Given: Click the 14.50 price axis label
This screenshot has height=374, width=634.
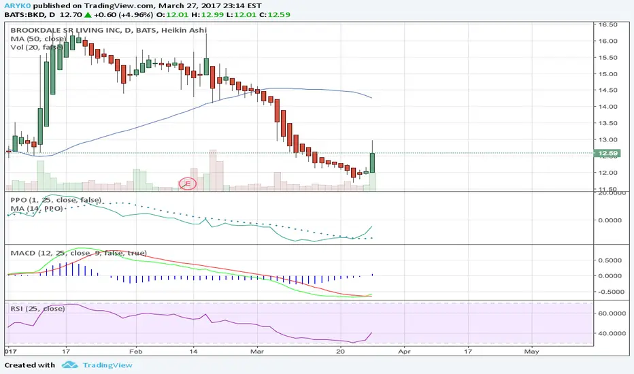Looking at the screenshot, I should pos(607,90).
